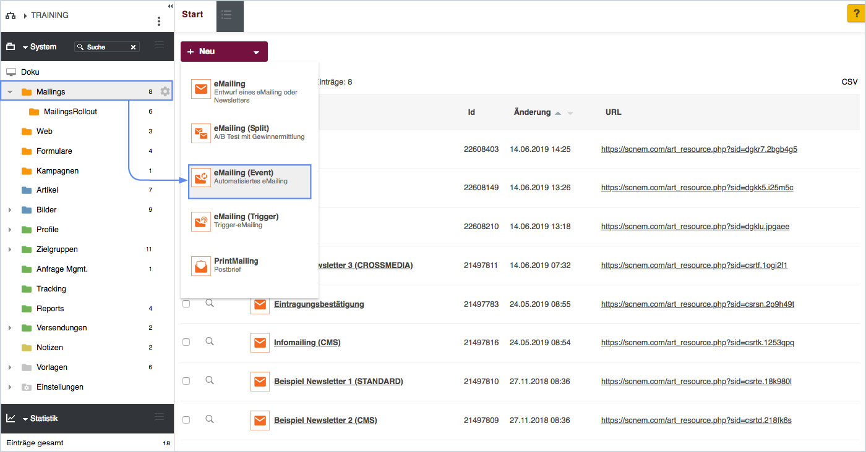
Task: Check the box for Eintragungsbestätigung row
Action: (x=186, y=304)
